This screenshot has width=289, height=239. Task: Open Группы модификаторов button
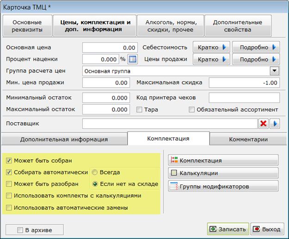pyautogui.click(x=223, y=186)
